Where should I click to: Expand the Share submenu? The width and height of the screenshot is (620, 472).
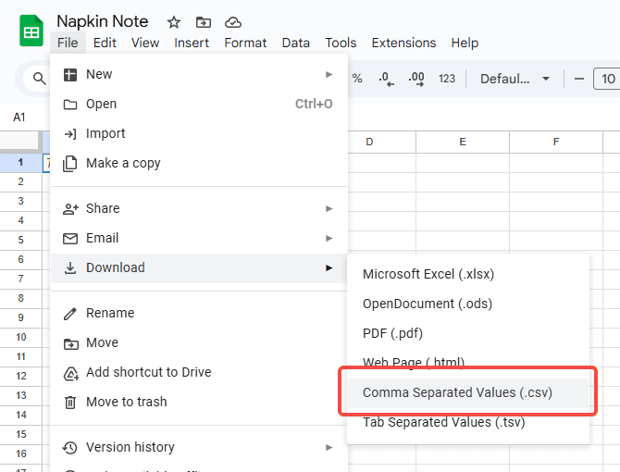[x=199, y=208]
